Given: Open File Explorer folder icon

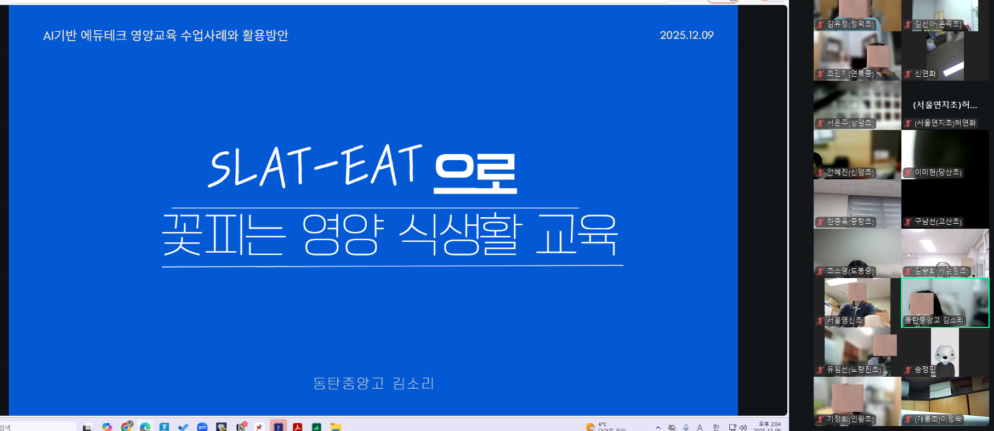Looking at the screenshot, I should click(x=336, y=427).
